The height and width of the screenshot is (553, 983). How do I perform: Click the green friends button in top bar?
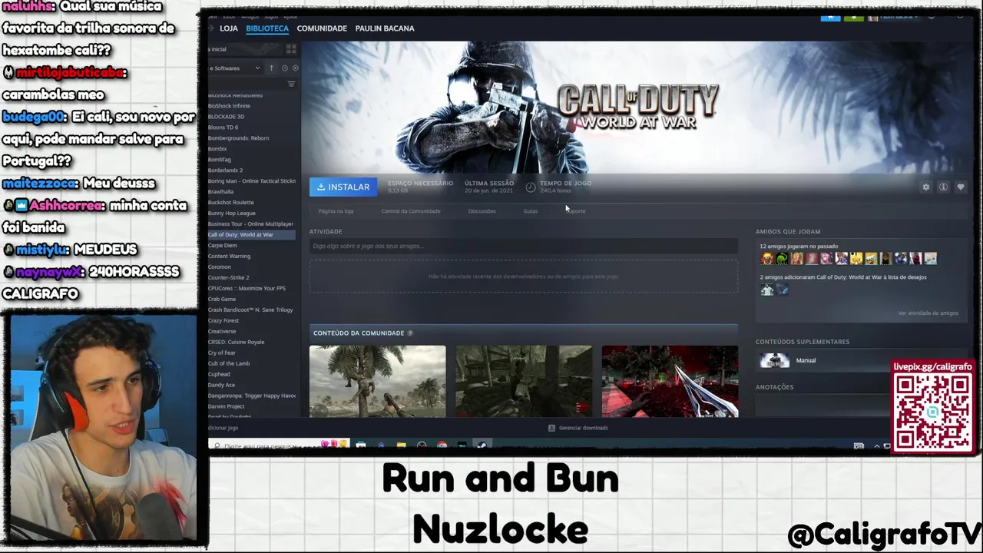pyautogui.click(x=853, y=17)
